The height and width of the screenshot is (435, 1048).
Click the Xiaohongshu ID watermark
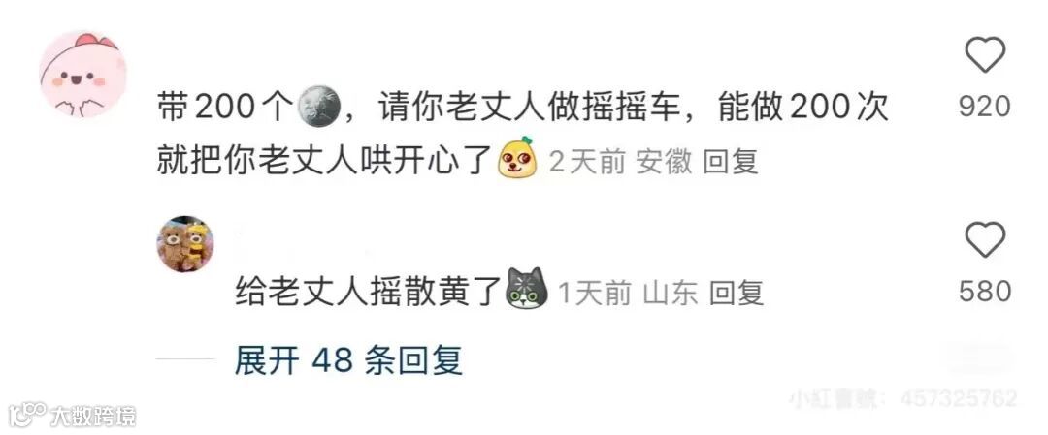click(x=903, y=399)
